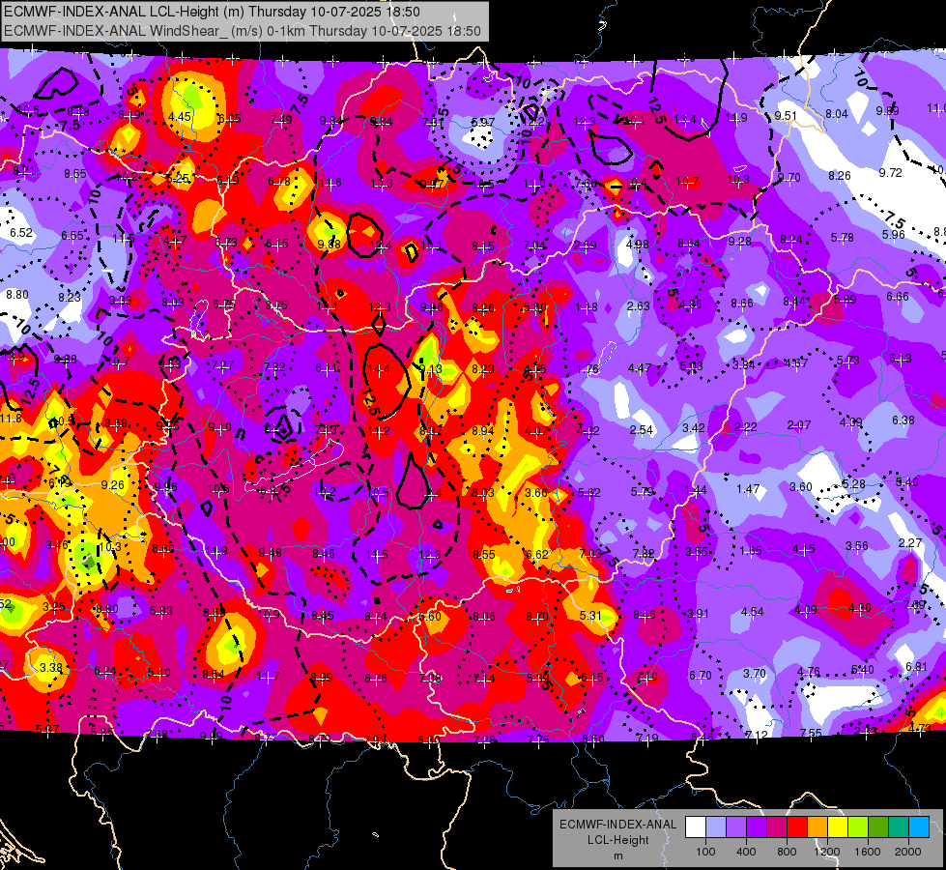Click the teal legend swatch
The width and height of the screenshot is (946, 870).
[899, 826]
